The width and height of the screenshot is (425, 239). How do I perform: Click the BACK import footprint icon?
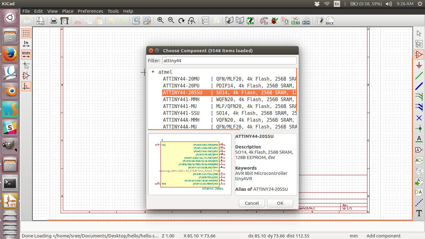pos(330,21)
